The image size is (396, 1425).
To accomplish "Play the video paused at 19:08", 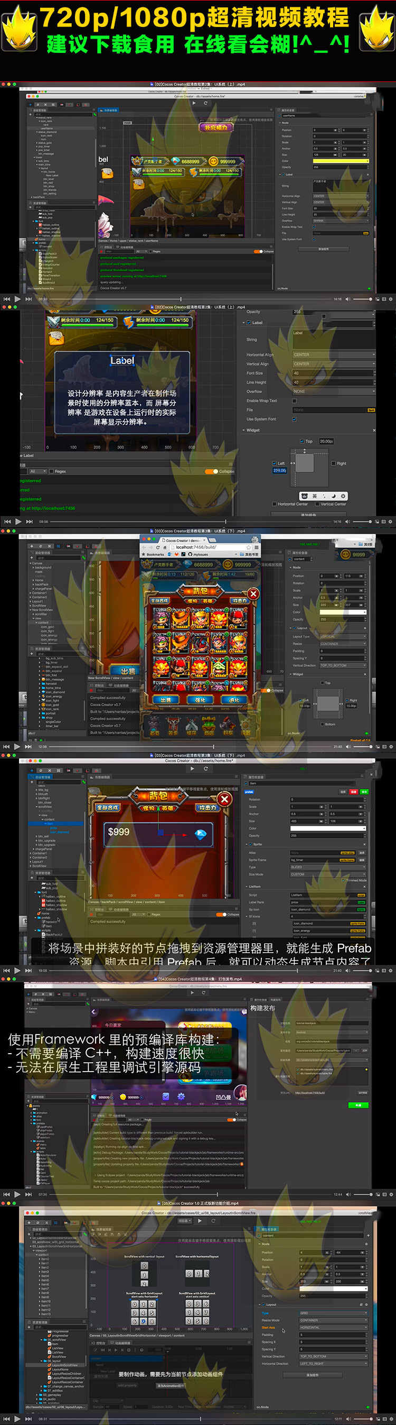I will 17,970.
